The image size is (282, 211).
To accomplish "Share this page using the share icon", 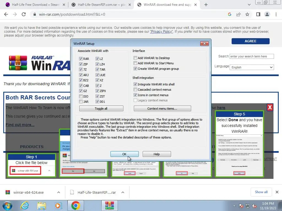I will tap(238, 14).
